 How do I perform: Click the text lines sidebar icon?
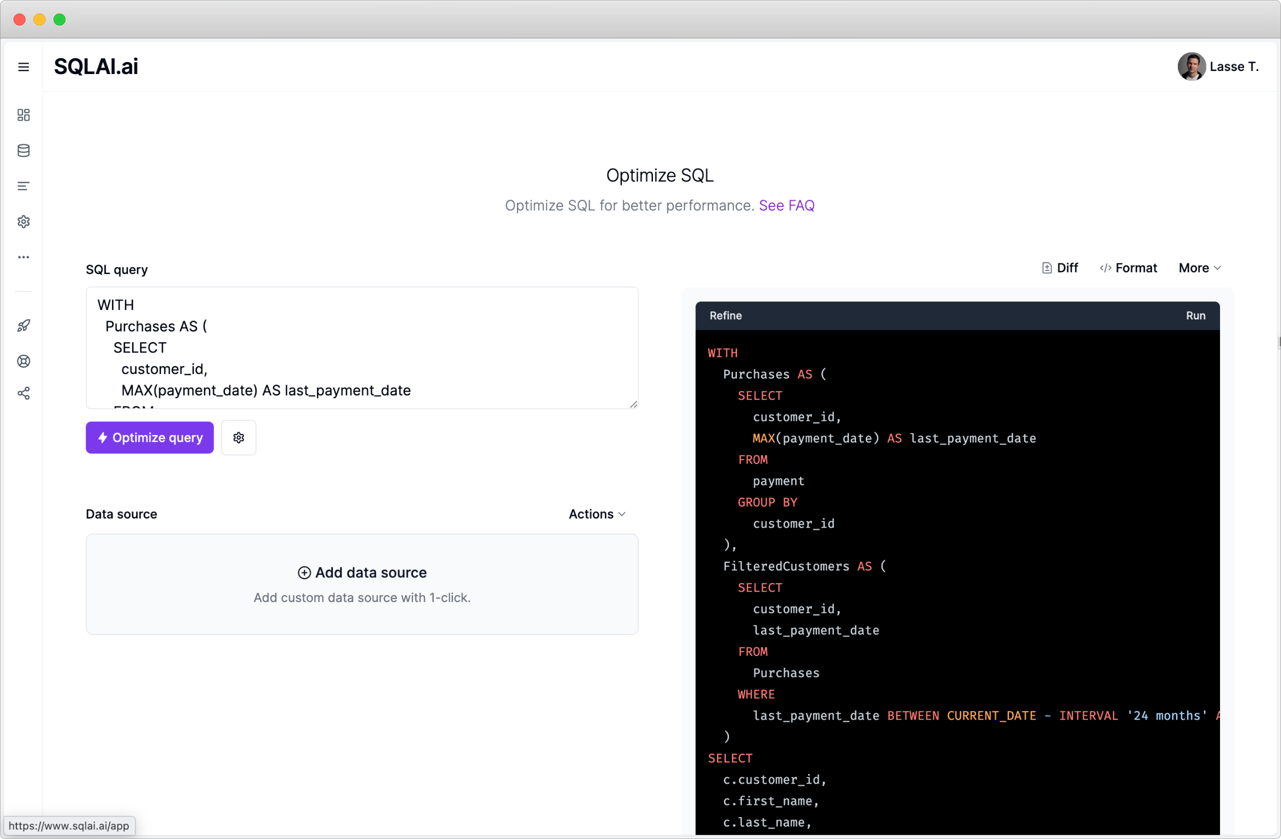coord(23,186)
